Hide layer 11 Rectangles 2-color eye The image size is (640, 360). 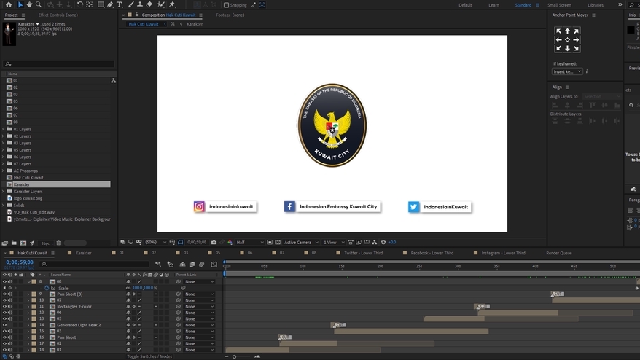pos(4,306)
